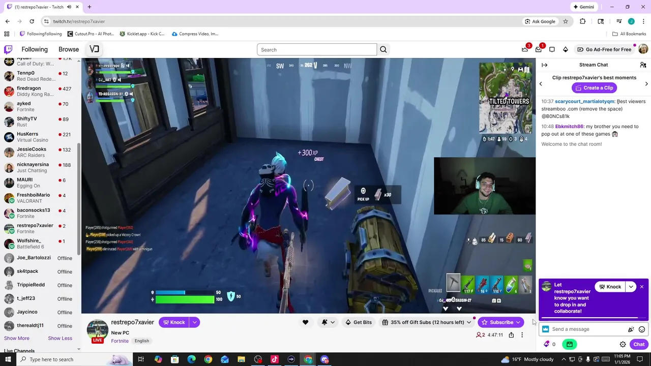Open FreshboiMario channel in the sidebar
This screenshot has height=366, width=651.
[40, 198]
